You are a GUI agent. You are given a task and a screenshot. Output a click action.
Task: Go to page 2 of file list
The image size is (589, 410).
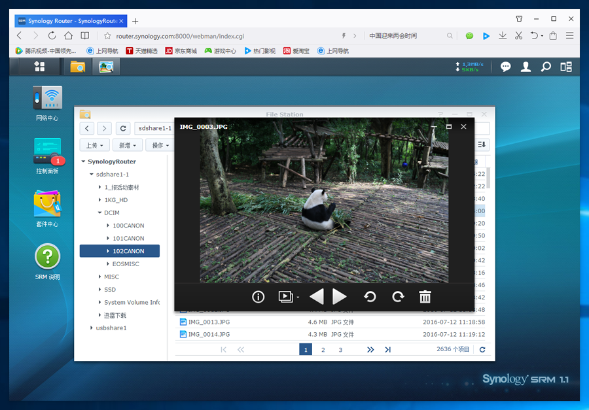click(x=323, y=350)
